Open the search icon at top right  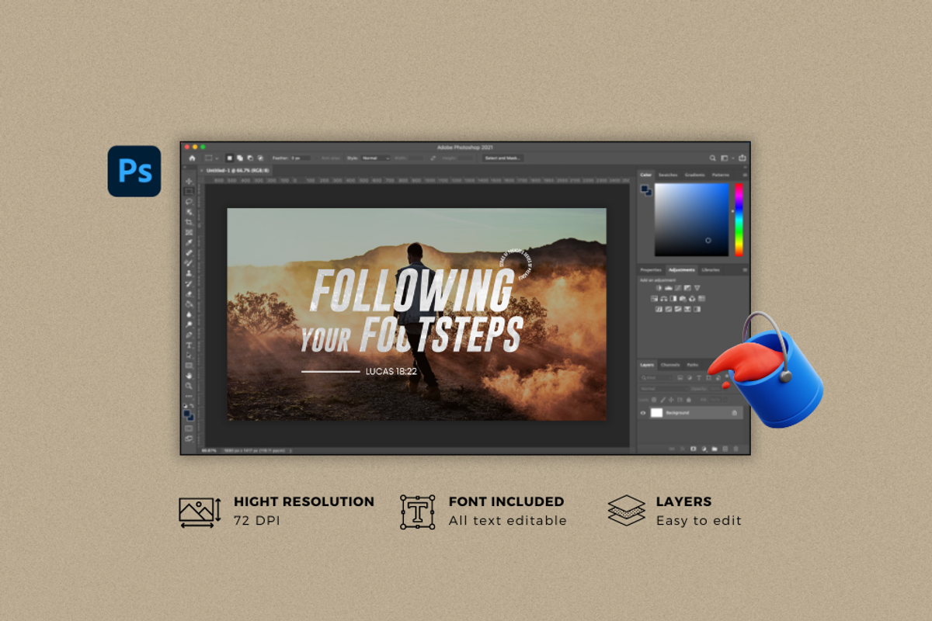[x=711, y=158]
